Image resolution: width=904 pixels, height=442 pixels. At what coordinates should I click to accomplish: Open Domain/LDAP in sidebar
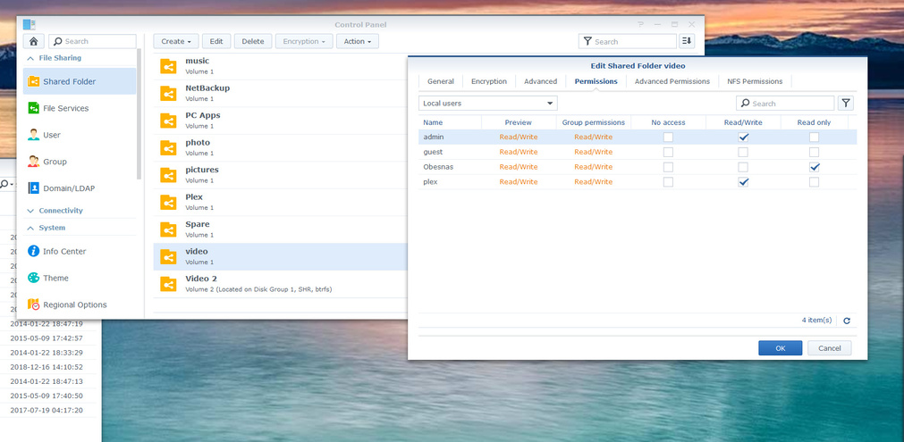(80, 188)
